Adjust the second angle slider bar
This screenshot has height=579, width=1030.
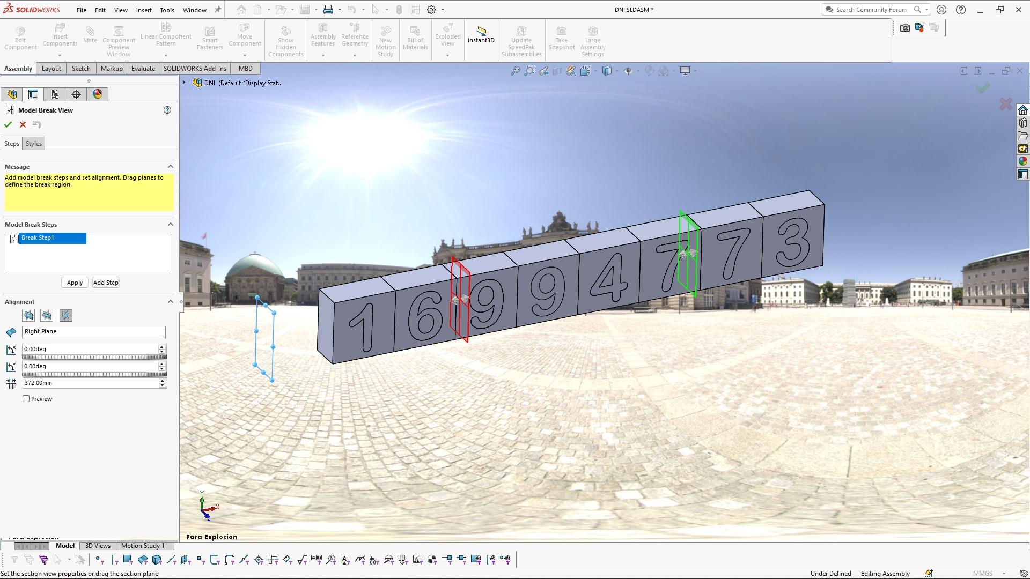tap(94, 374)
